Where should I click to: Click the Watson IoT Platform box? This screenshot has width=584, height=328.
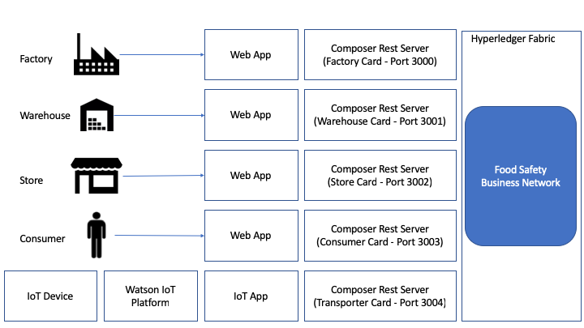click(x=151, y=296)
